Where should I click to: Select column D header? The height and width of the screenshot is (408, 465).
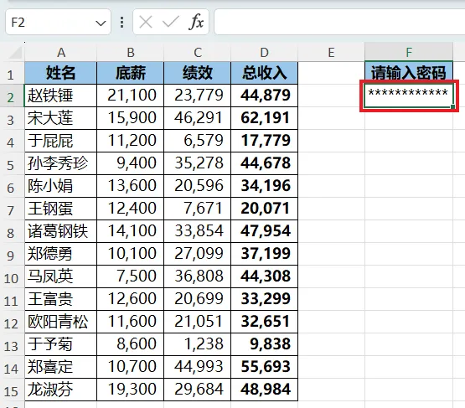coord(264,53)
